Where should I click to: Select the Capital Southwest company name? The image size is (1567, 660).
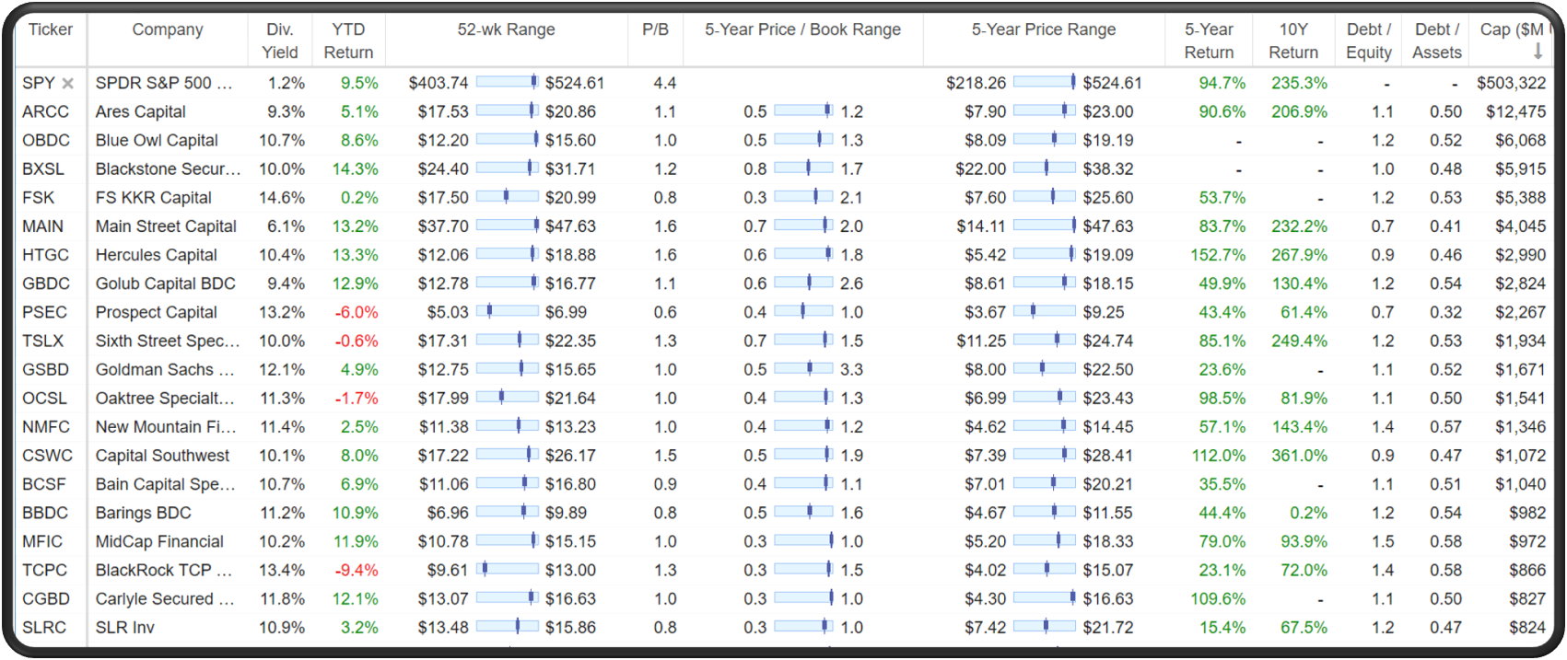pyautogui.click(x=163, y=455)
